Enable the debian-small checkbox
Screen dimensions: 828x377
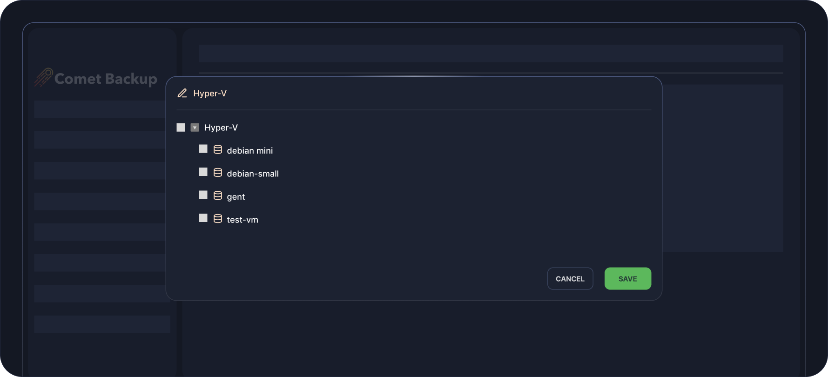coord(203,172)
